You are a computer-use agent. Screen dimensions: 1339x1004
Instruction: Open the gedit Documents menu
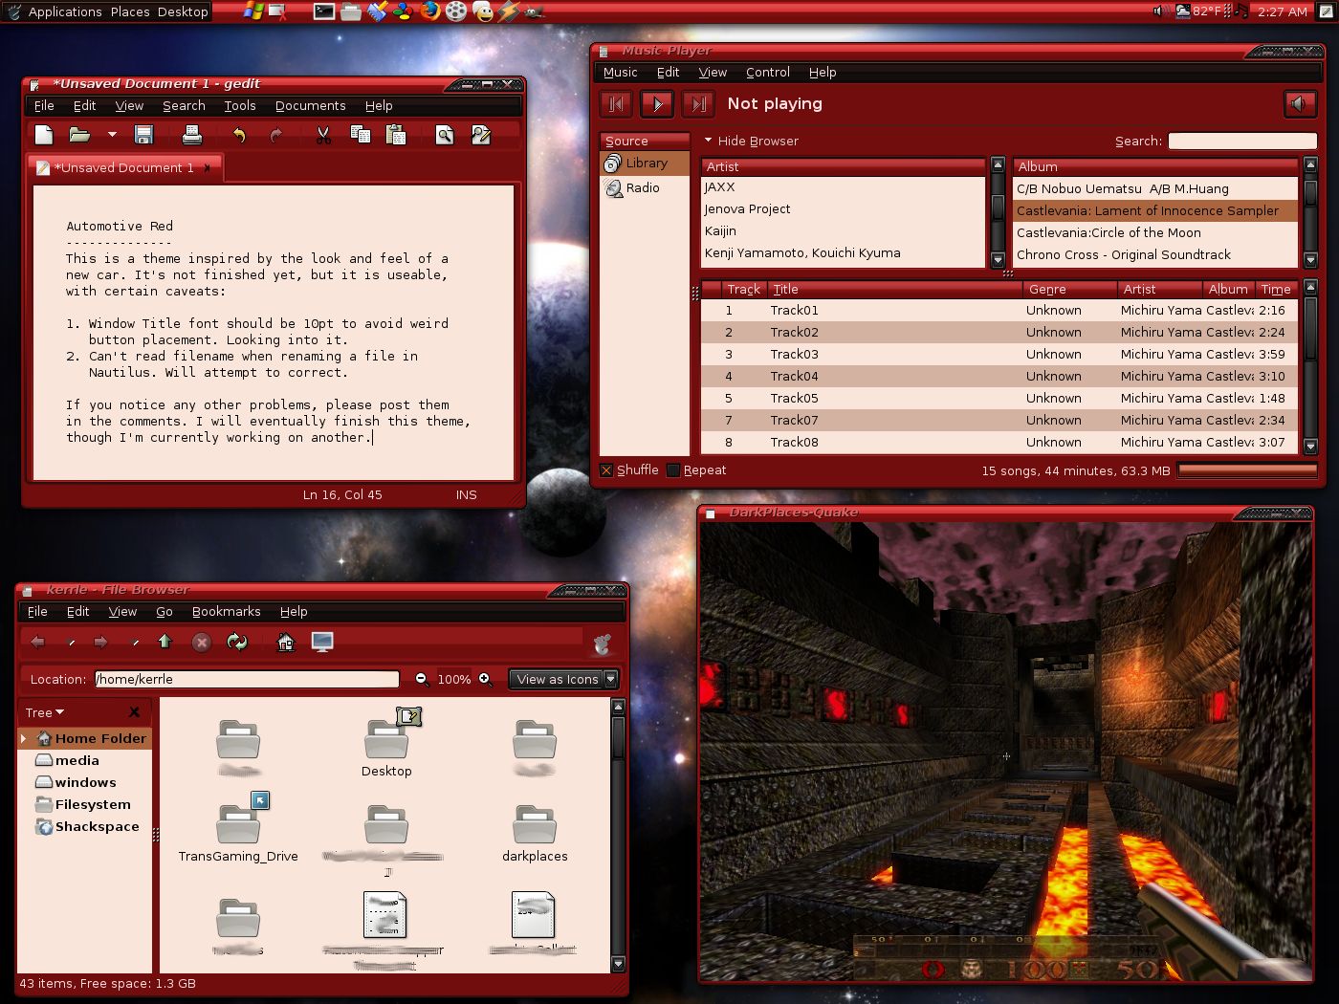[310, 105]
